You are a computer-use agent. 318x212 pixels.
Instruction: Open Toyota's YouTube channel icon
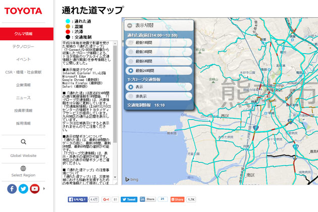pos(34,189)
